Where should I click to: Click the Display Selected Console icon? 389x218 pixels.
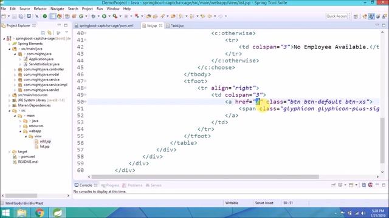(x=340, y=185)
